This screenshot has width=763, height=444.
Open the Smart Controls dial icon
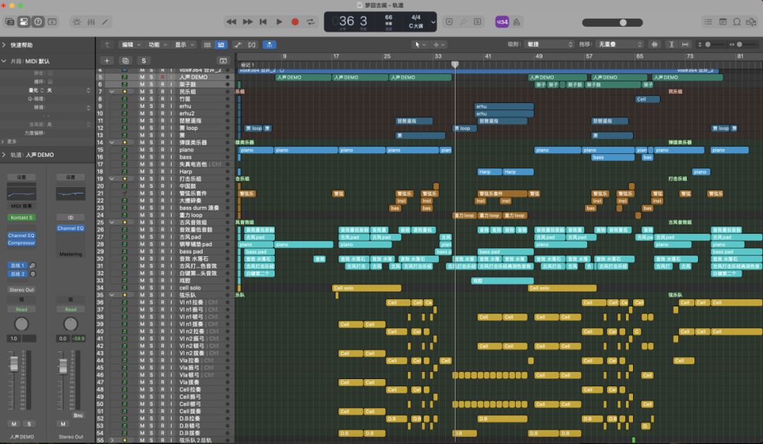pos(76,22)
